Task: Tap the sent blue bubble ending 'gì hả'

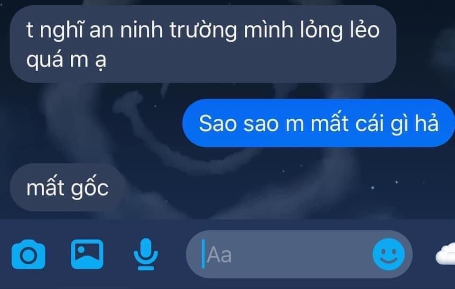Action: point(318,123)
